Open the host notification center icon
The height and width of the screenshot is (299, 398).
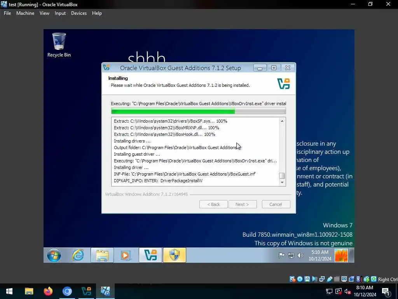pos(386,291)
